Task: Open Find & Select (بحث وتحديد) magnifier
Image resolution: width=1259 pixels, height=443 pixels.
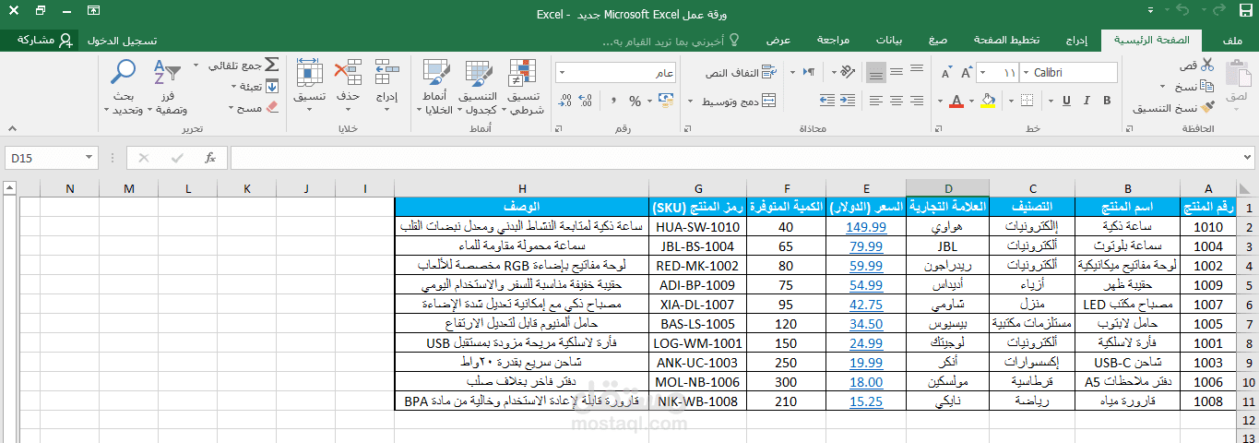Action: point(123,88)
